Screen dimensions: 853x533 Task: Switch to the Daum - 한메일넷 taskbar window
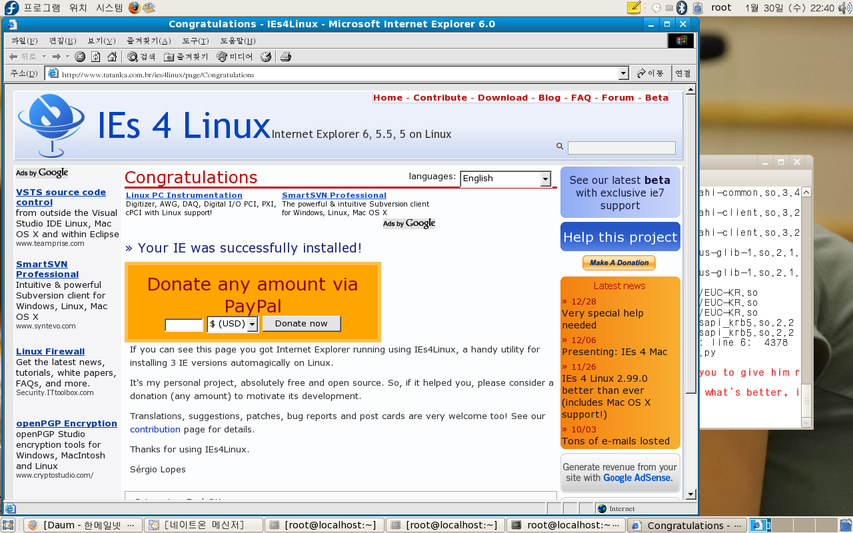pyautogui.click(x=84, y=525)
